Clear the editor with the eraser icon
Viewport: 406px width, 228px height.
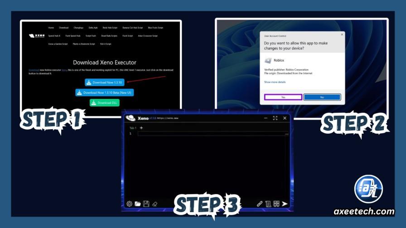tap(155, 204)
